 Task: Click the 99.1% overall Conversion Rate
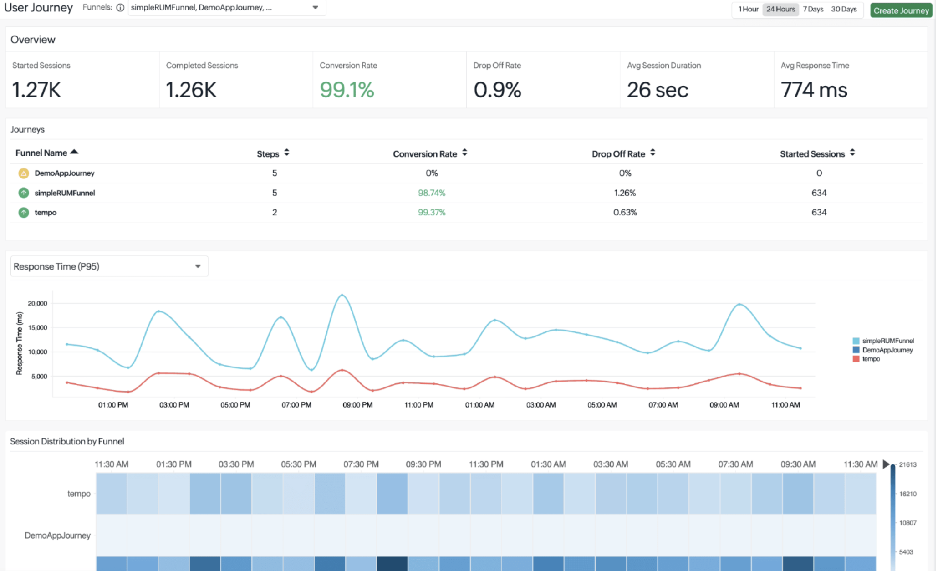pos(347,89)
